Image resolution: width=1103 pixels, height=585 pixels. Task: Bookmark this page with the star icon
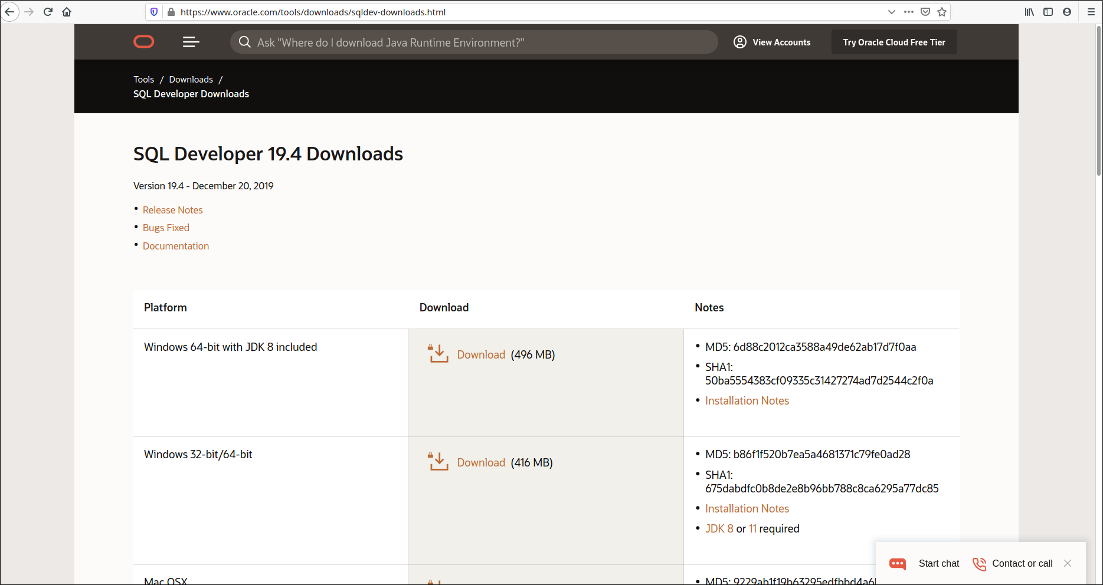click(942, 12)
